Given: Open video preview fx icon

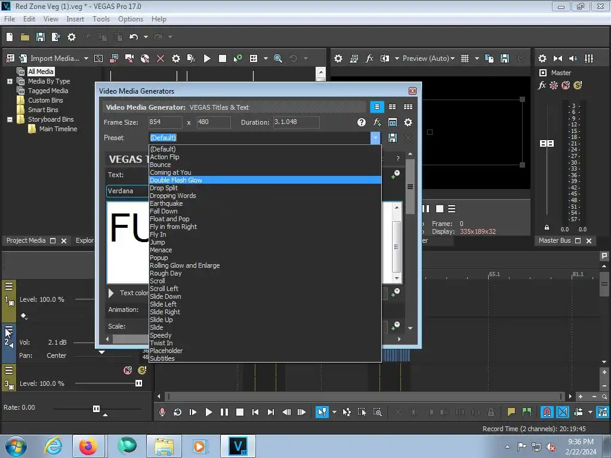Looking at the screenshot, I should [x=369, y=58].
